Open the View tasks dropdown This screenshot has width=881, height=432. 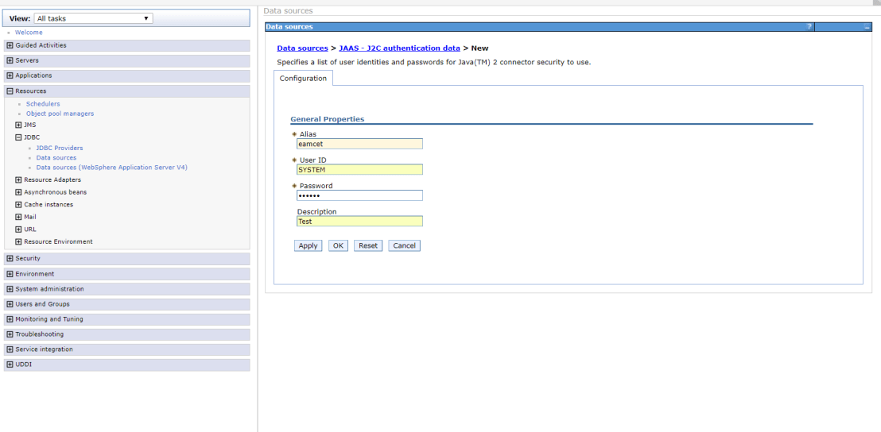click(x=93, y=18)
